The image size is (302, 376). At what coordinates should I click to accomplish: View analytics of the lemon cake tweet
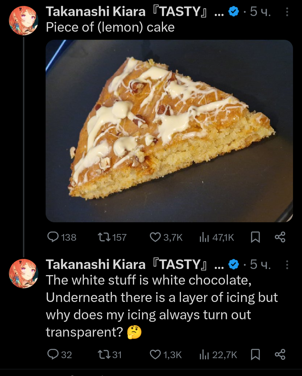point(204,237)
